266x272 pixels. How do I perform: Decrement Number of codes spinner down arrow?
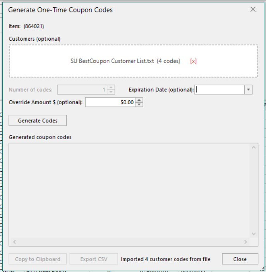point(111,92)
